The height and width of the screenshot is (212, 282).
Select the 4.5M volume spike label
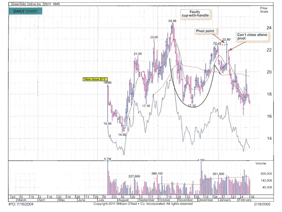[201, 160]
